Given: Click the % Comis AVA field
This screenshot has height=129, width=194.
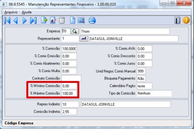Looking at the screenshot, I should (x=145, y=49).
